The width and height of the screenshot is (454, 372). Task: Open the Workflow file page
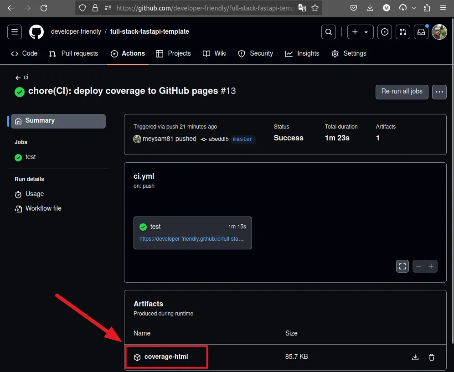(x=43, y=208)
